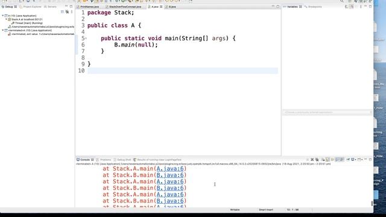Collapse the Stack.A at localhost node
Image resolution: width=386 pixels, height=217 pixels.
7,19
